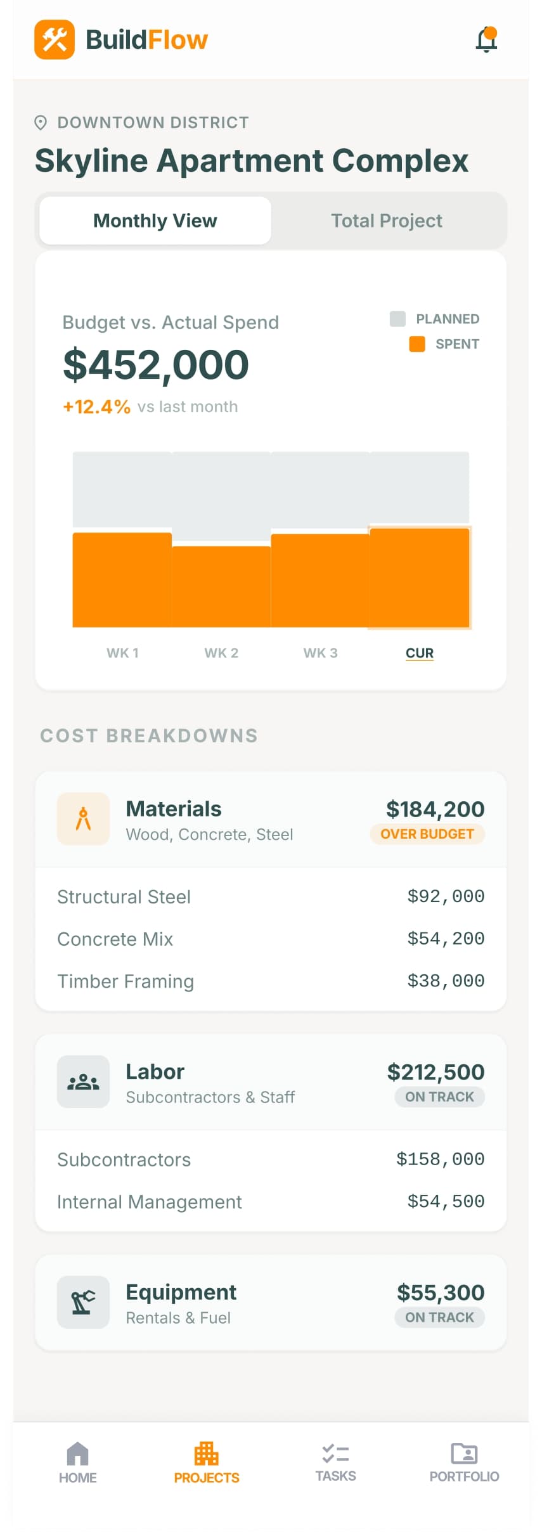The height and width of the screenshot is (1536, 542).
Task: Click the location pin icon near Downtown District
Action: pos(42,122)
